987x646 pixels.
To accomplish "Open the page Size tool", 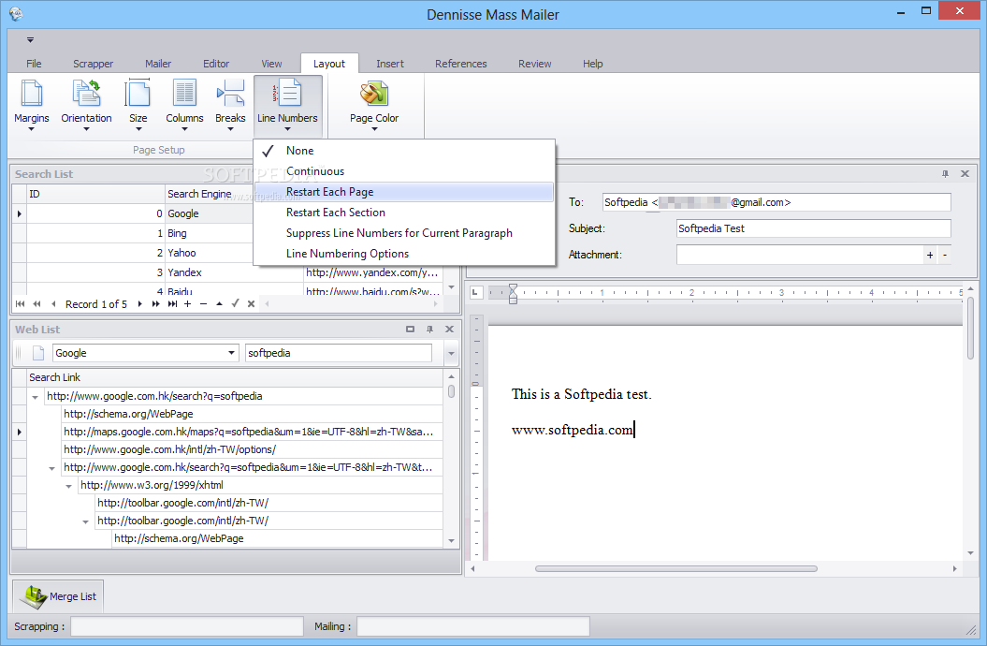I will coord(138,105).
